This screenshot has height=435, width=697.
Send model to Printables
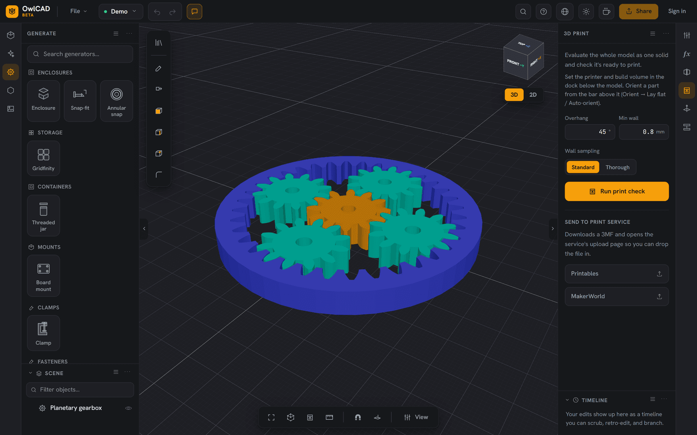616,274
